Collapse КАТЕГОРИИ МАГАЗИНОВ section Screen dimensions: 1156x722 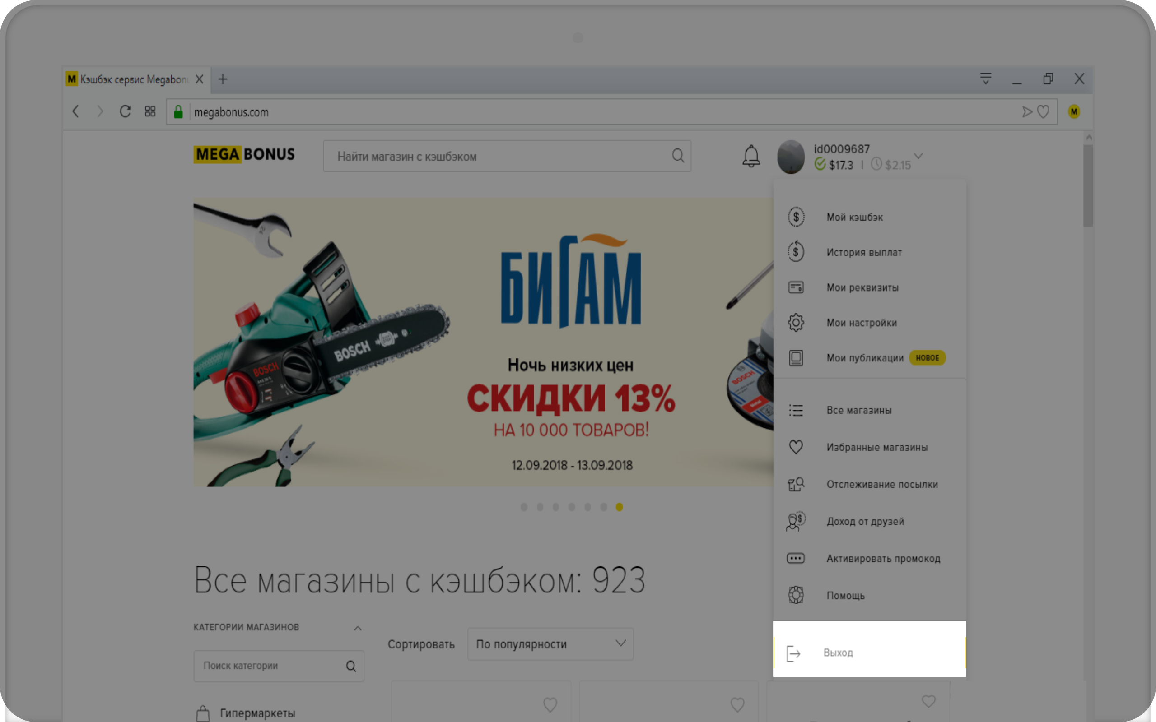358,628
